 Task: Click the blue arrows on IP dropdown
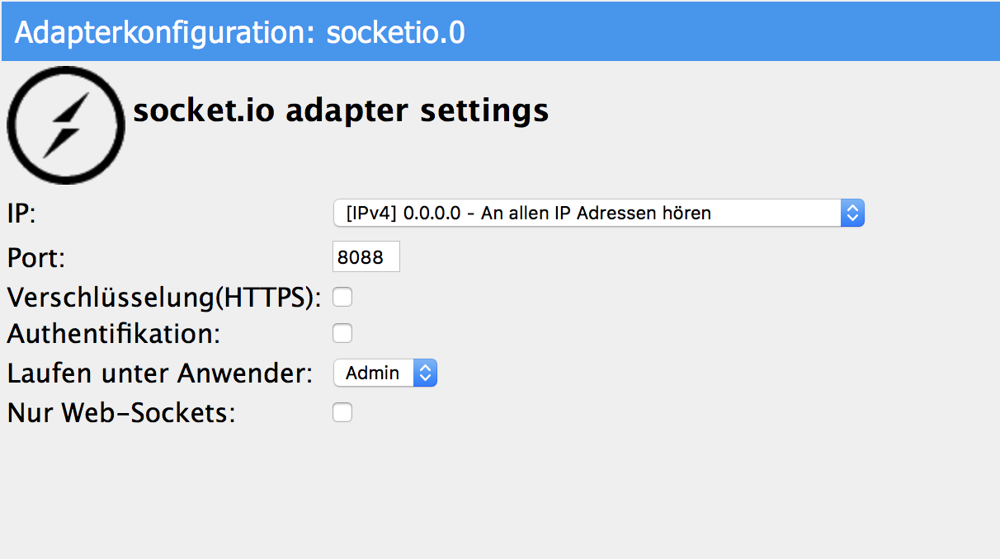coord(852,214)
